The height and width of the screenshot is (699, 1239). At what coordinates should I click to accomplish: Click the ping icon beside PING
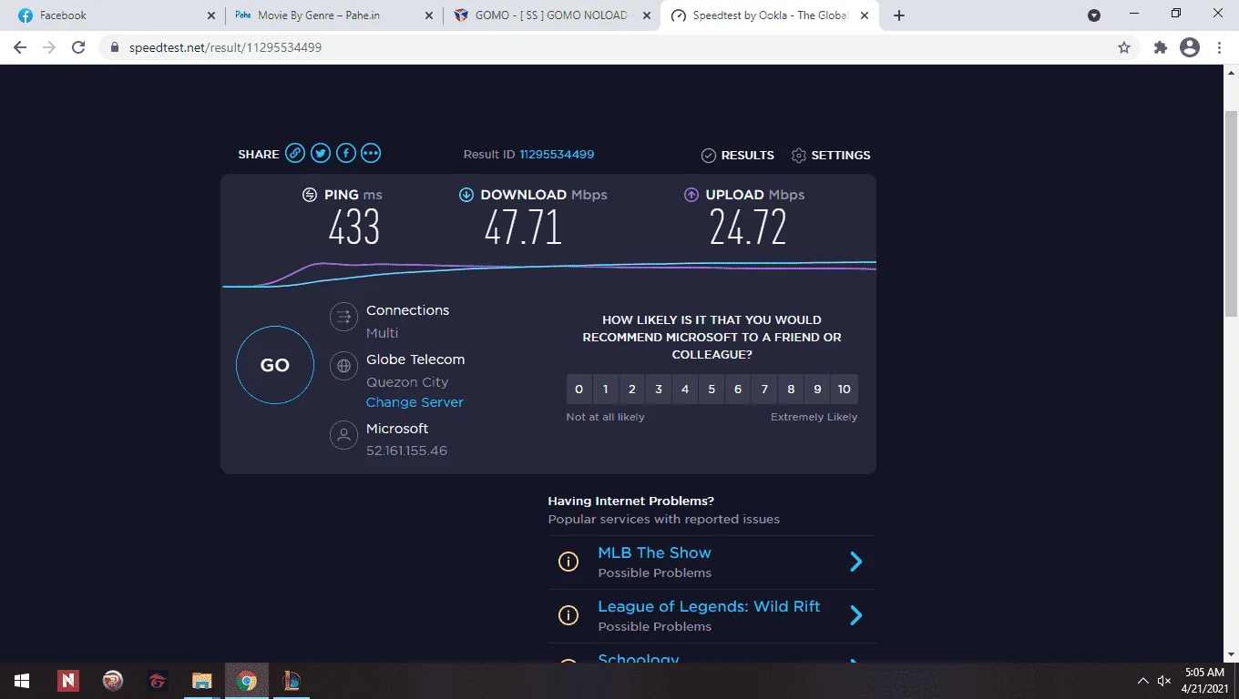tap(310, 195)
